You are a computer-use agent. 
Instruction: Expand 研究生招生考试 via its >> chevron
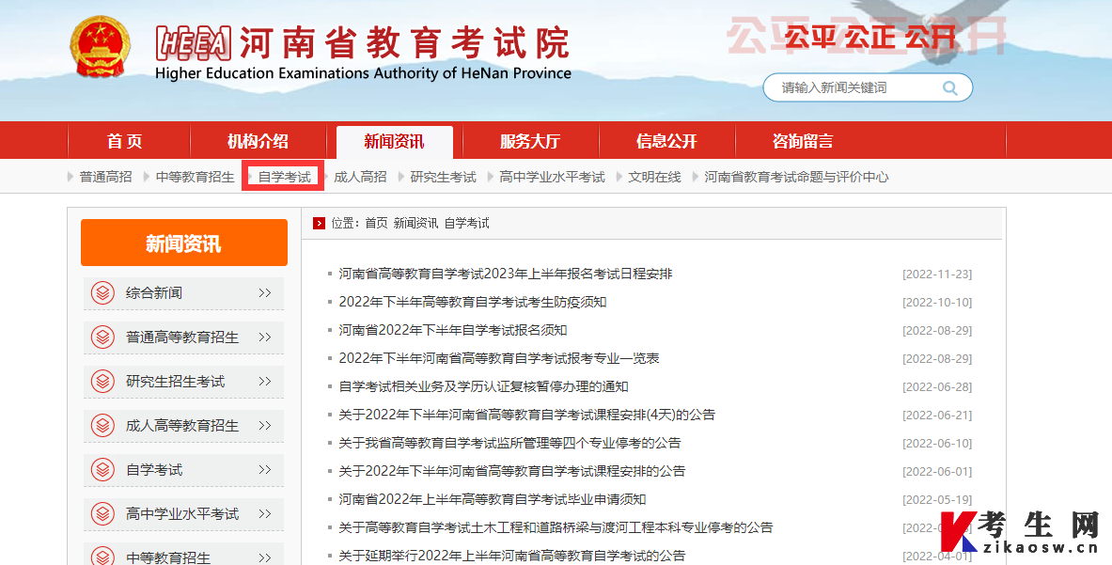(264, 382)
